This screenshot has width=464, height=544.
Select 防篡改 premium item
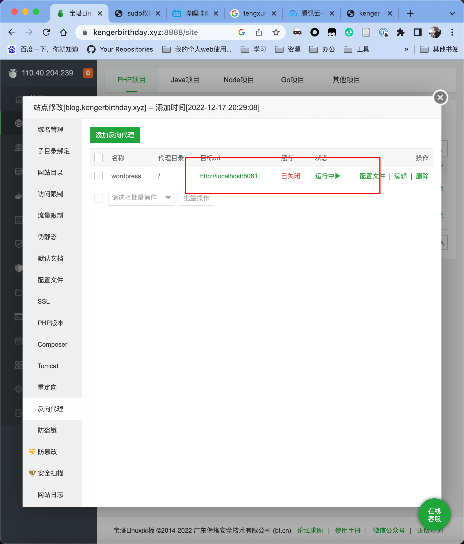click(52, 452)
